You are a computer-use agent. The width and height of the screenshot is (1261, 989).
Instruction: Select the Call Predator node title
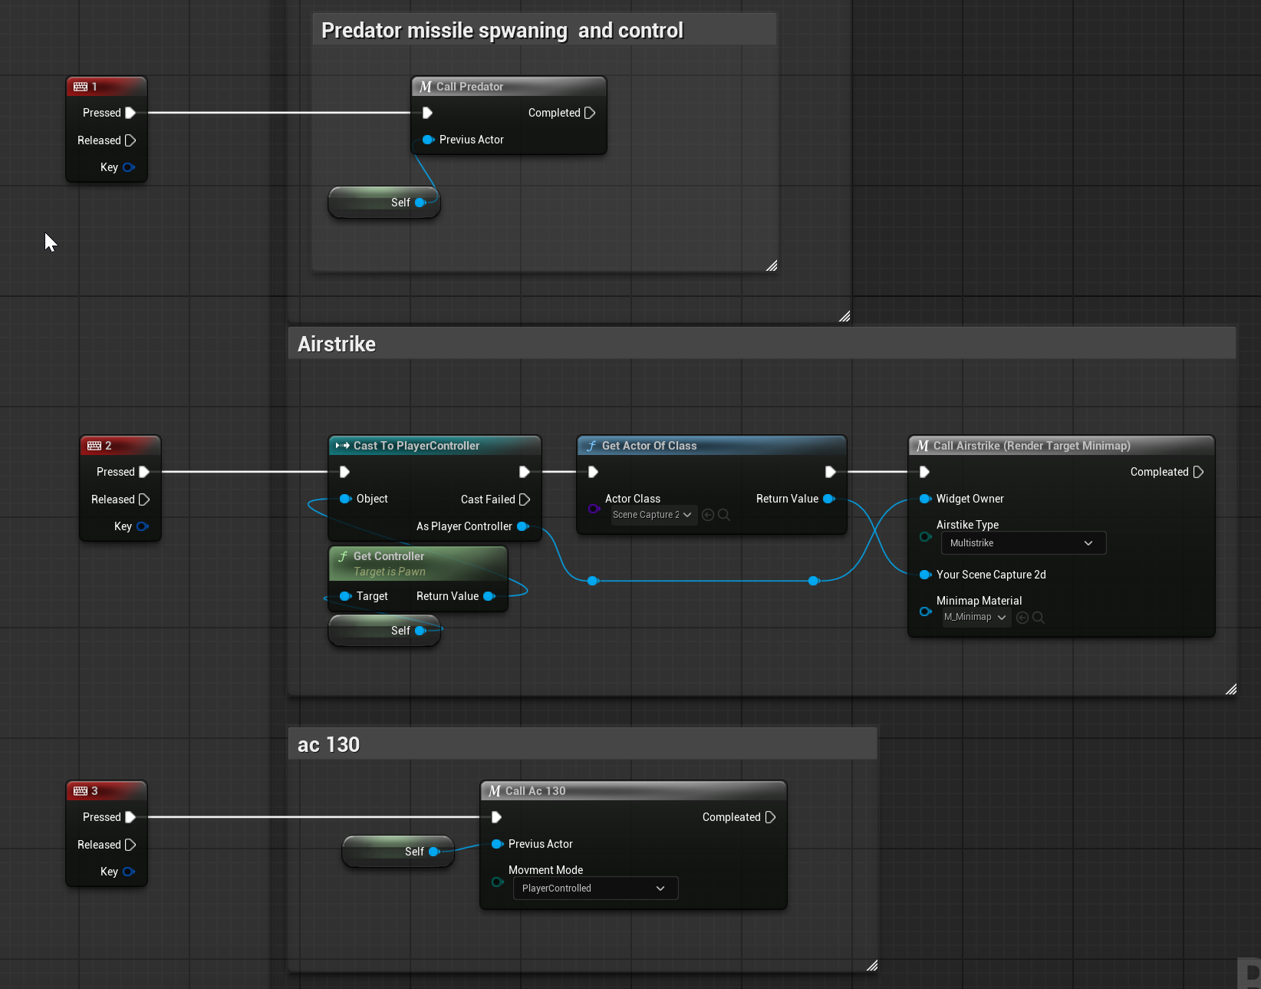pyautogui.click(x=469, y=87)
